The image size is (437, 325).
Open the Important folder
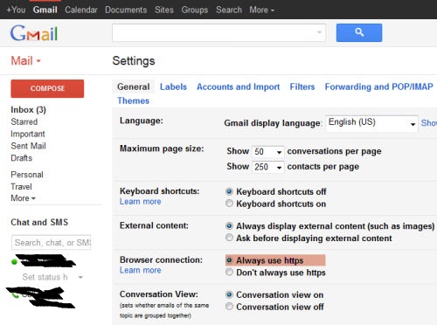pos(28,134)
